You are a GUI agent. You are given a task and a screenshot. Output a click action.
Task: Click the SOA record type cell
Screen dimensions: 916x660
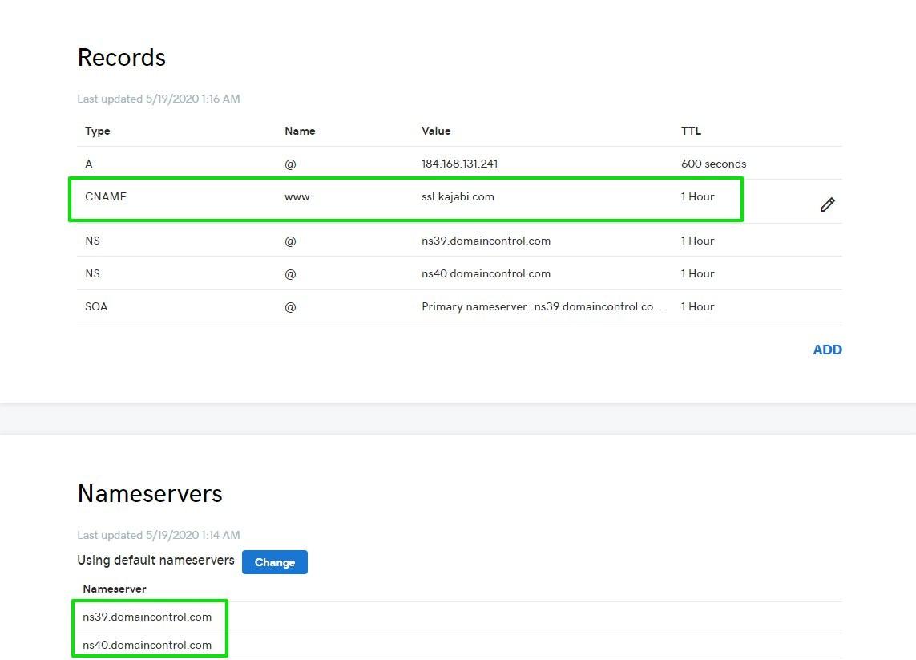click(x=96, y=306)
